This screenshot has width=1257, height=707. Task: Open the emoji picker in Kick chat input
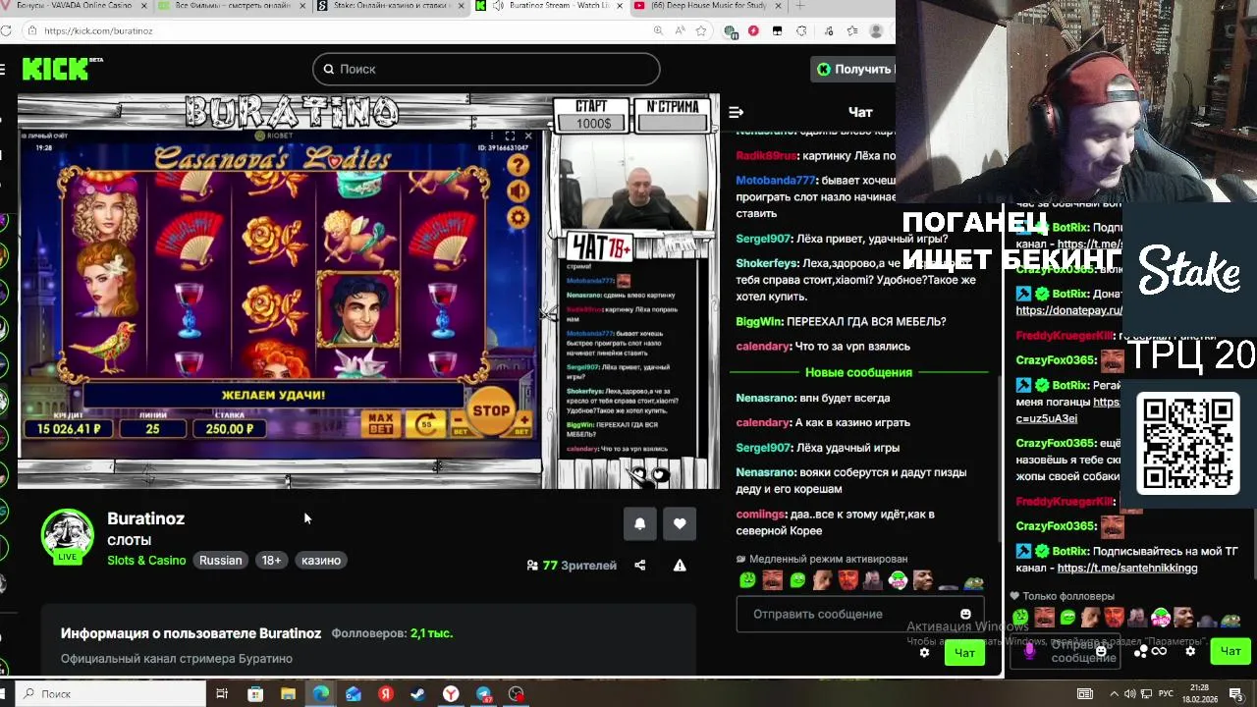[965, 614]
